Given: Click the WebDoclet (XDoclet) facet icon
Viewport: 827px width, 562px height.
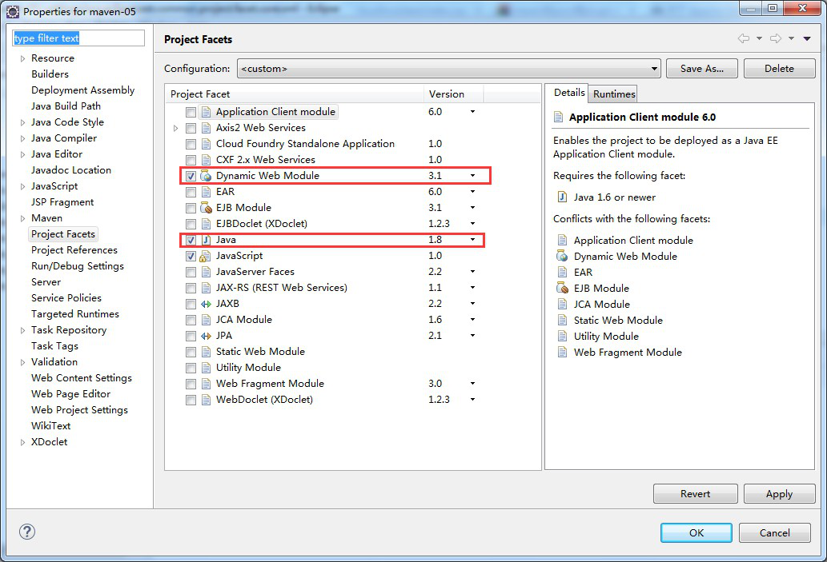Looking at the screenshot, I should pos(207,401).
